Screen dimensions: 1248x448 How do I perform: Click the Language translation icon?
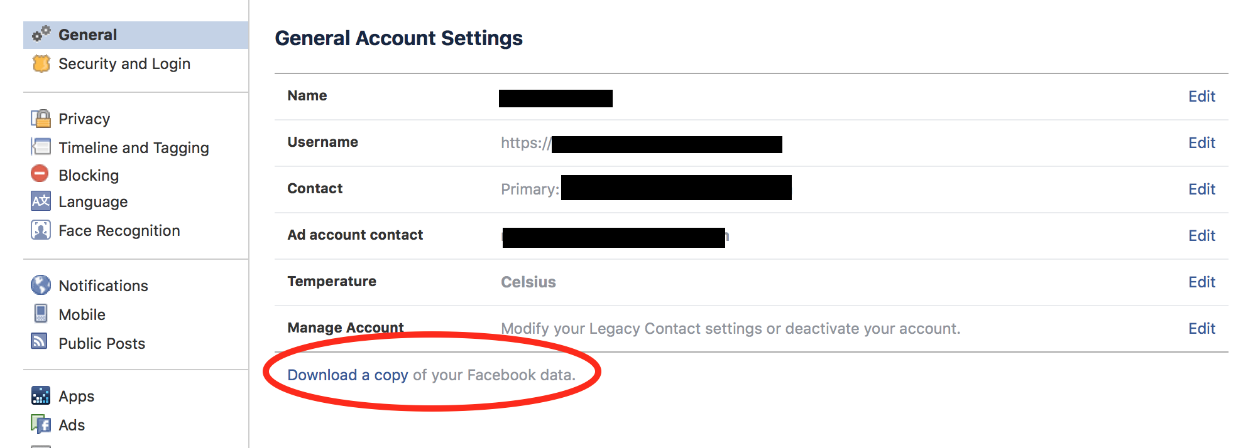[41, 201]
